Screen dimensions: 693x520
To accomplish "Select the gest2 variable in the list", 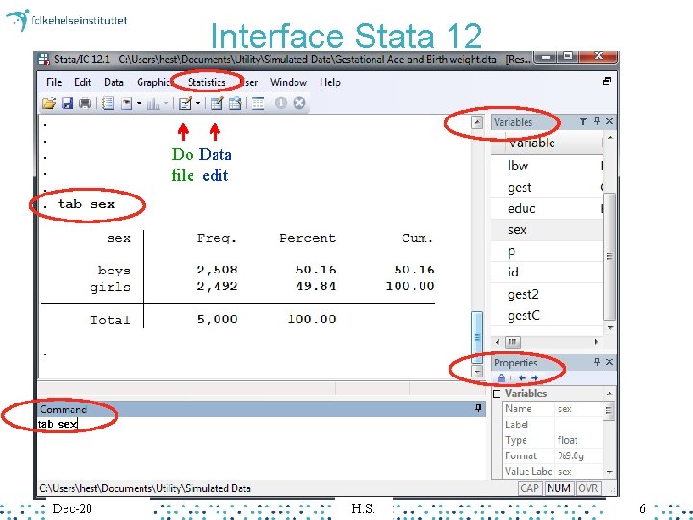I will tap(547, 294).
